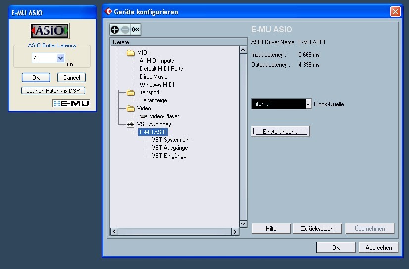
Task: Click the Übernehmen button
Action: (x=369, y=228)
